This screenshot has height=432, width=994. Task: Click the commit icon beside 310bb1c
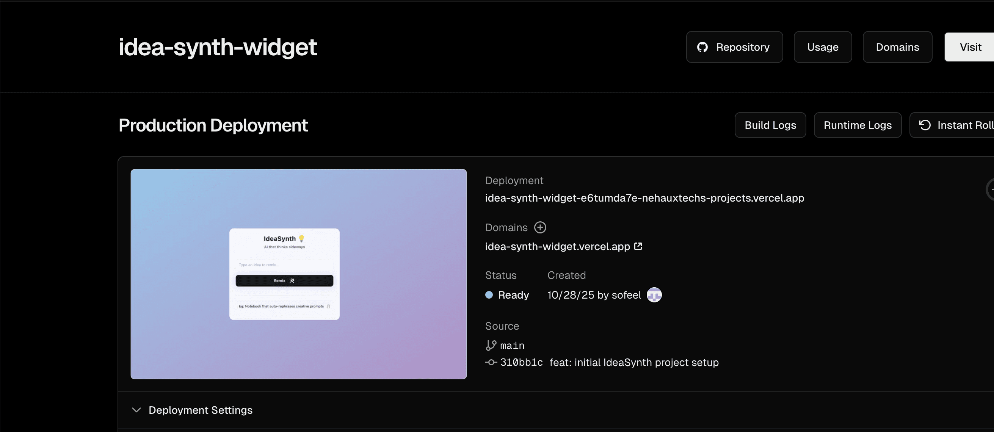point(491,363)
